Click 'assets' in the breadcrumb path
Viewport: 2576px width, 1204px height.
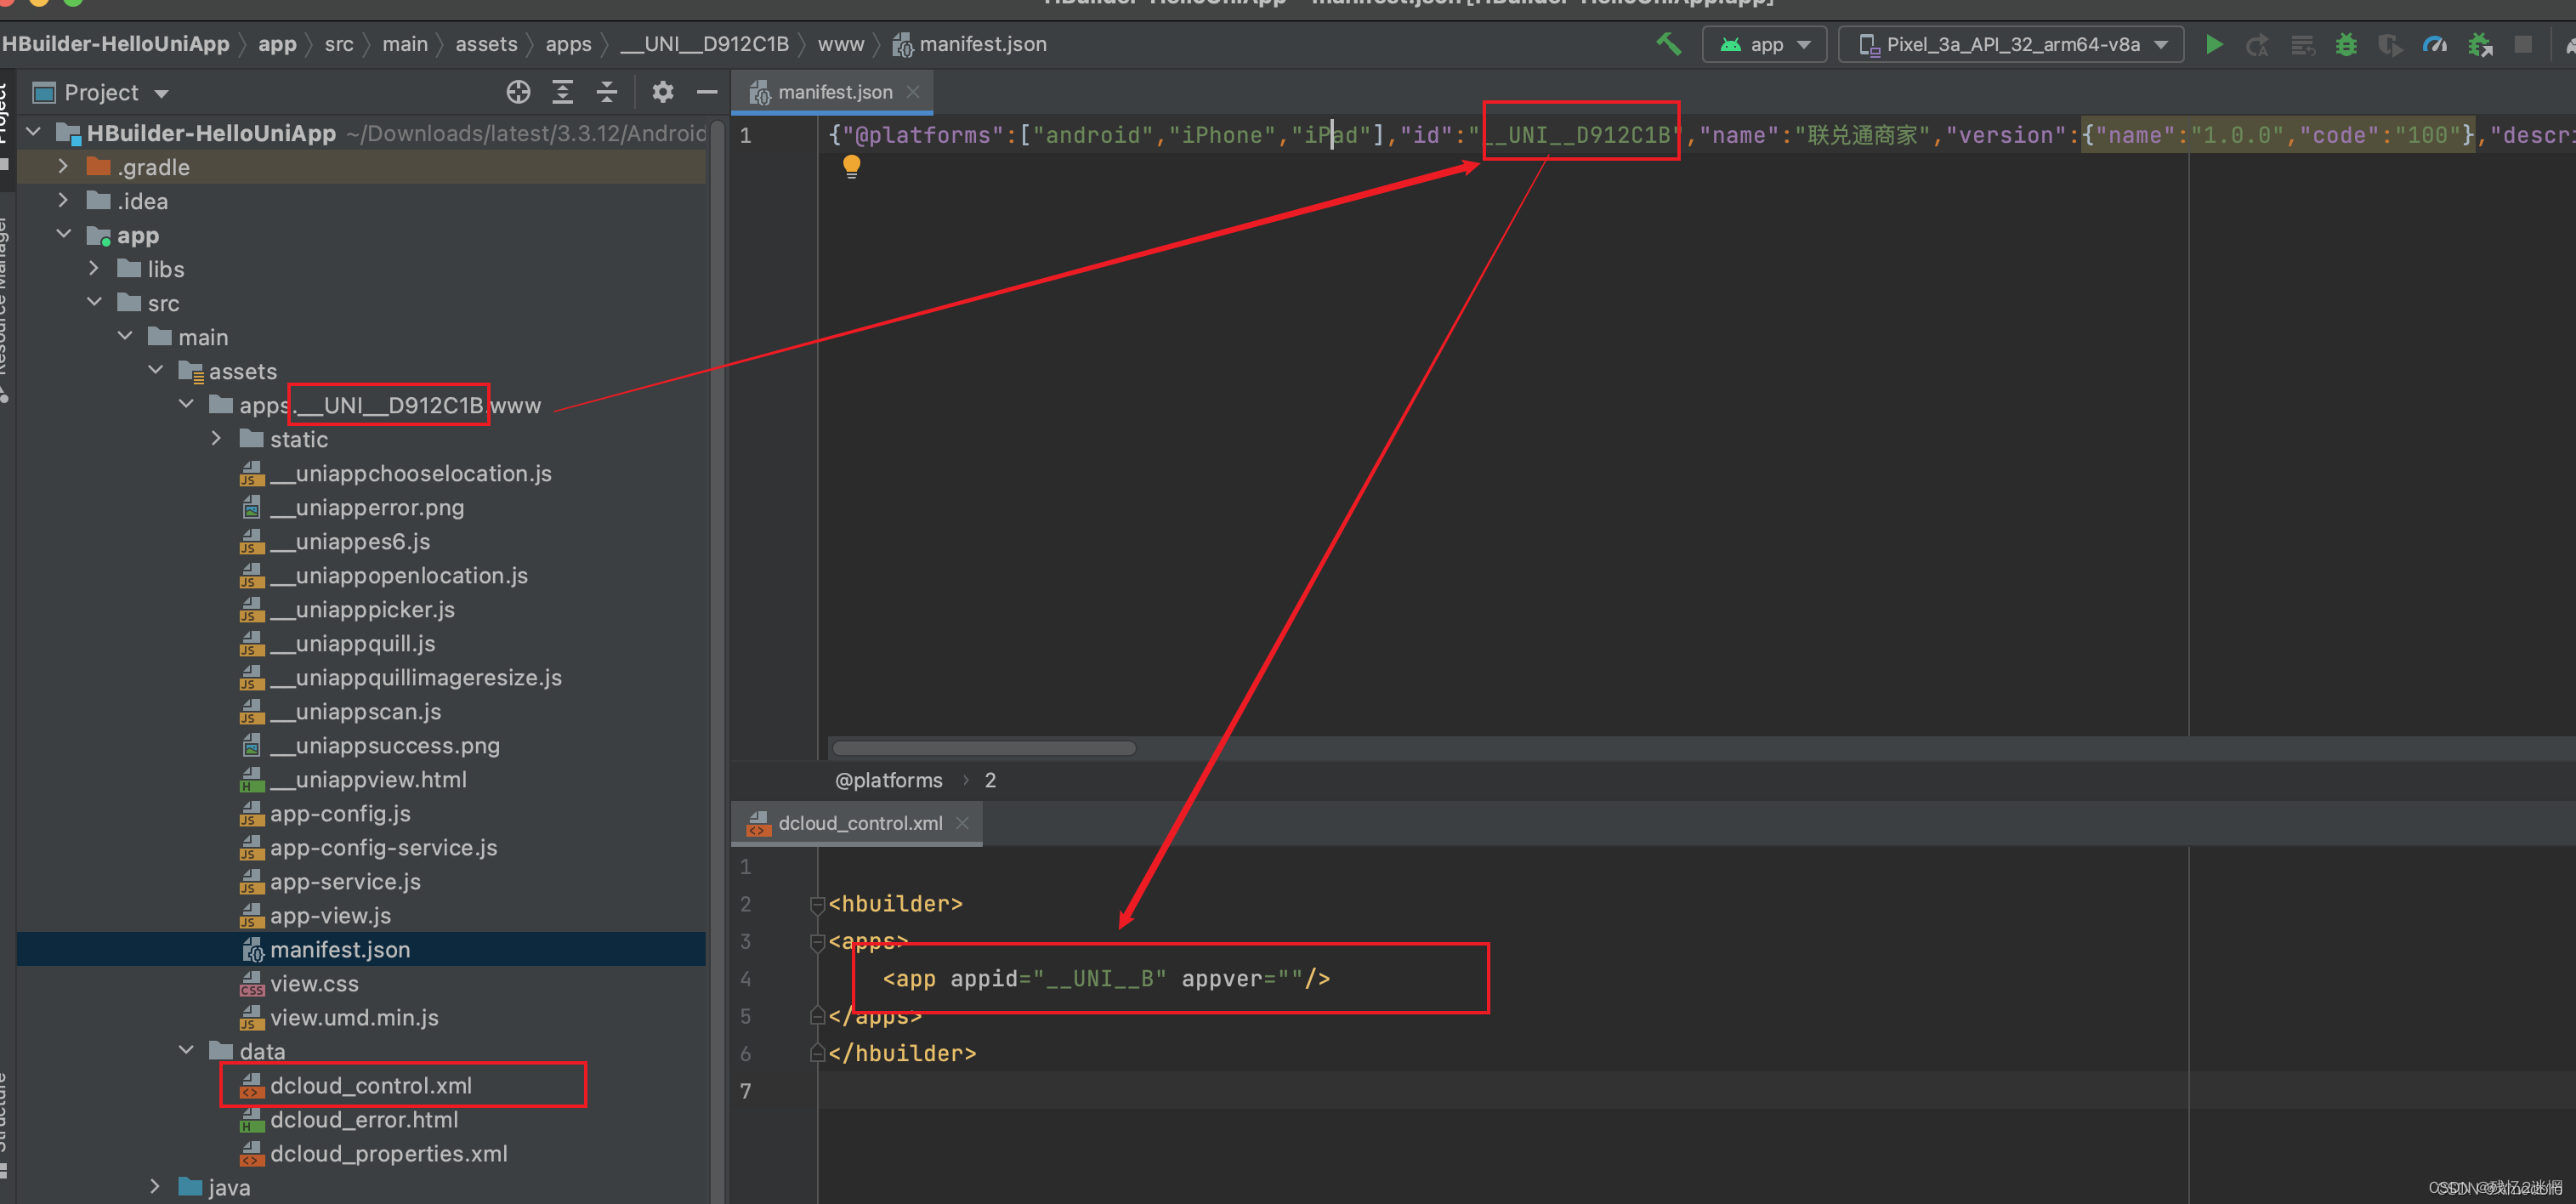(x=486, y=44)
